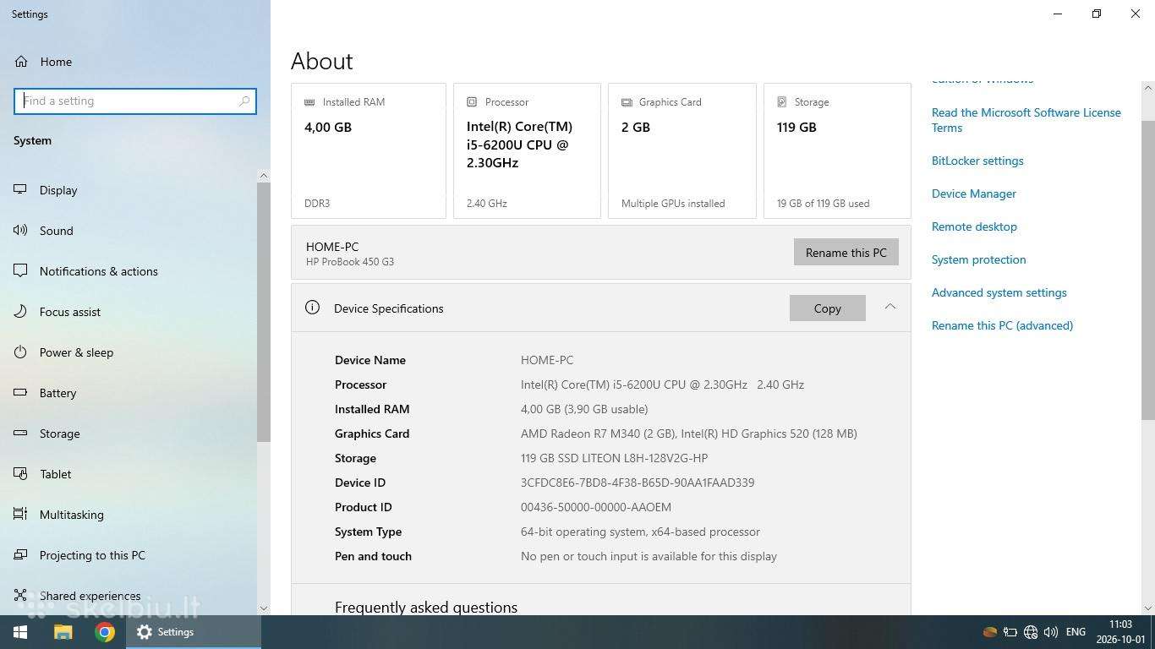This screenshot has width=1155, height=649.
Task: Click the Rename this PC button
Action: click(x=846, y=253)
